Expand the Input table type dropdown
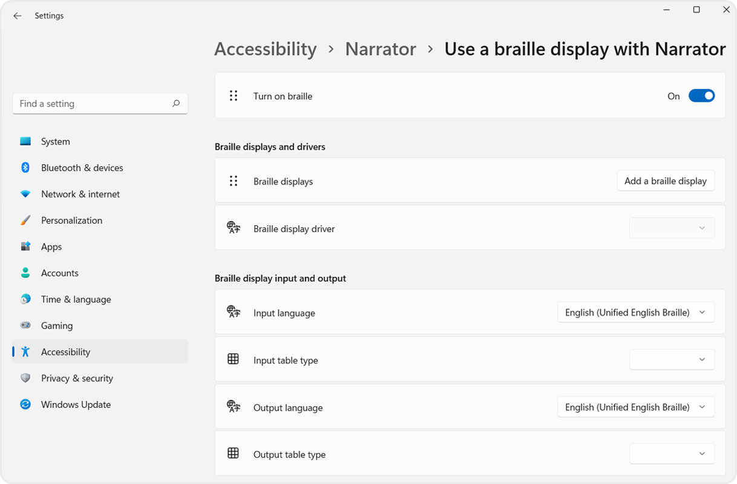Viewport: 737px width, 484px height. pyautogui.click(x=672, y=359)
